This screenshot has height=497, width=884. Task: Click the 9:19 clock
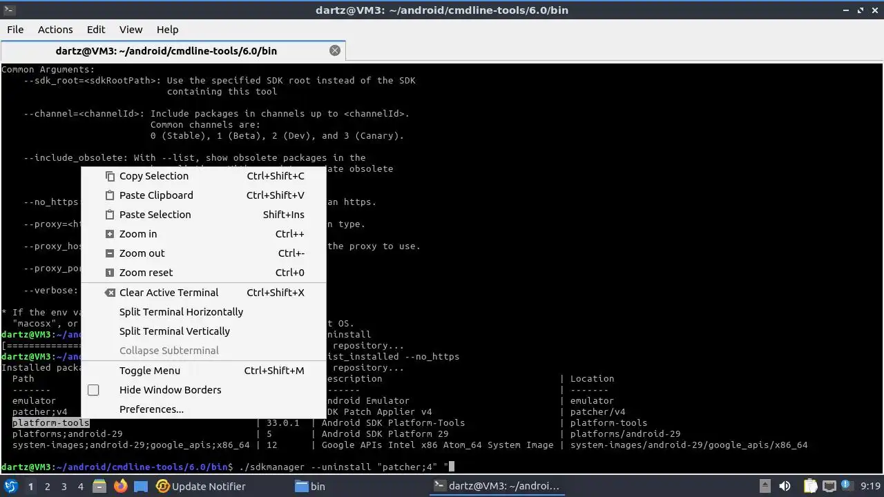pos(870,486)
